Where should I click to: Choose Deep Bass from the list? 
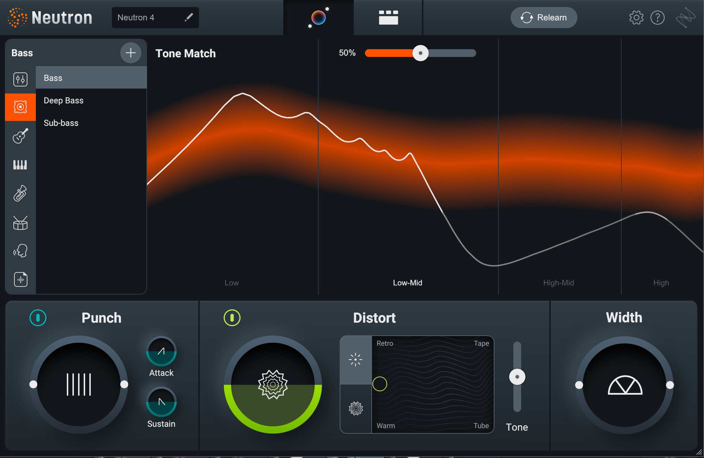click(x=64, y=101)
